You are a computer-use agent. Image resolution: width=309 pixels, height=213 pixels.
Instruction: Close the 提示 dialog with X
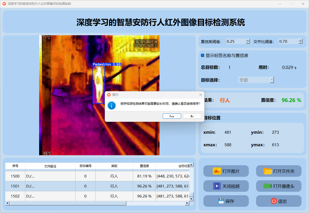click(200, 95)
